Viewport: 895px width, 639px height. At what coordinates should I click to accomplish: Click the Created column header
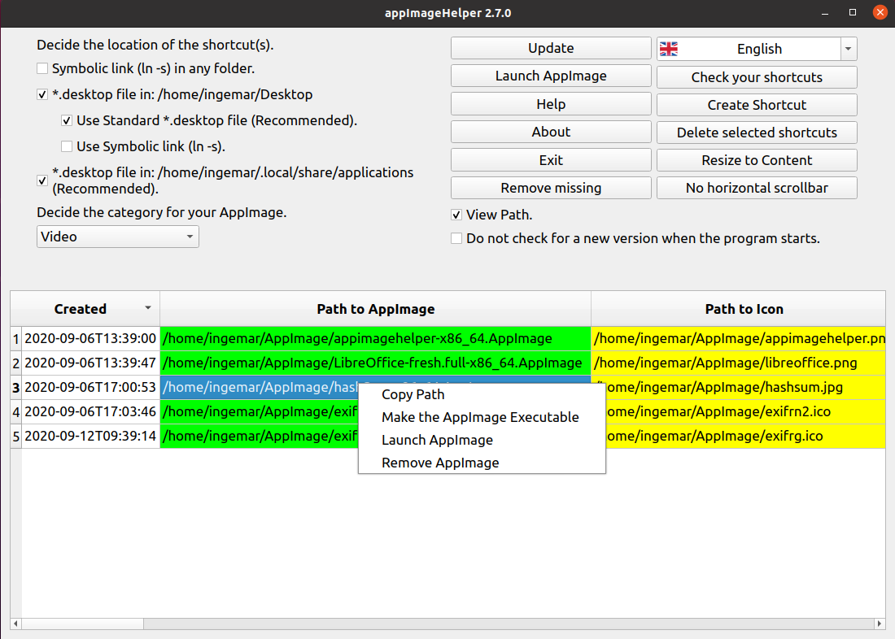pyautogui.click(x=85, y=309)
